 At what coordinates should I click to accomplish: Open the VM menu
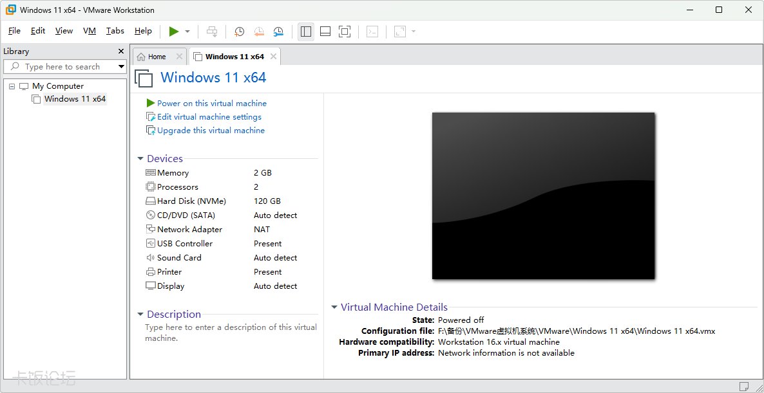click(90, 31)
